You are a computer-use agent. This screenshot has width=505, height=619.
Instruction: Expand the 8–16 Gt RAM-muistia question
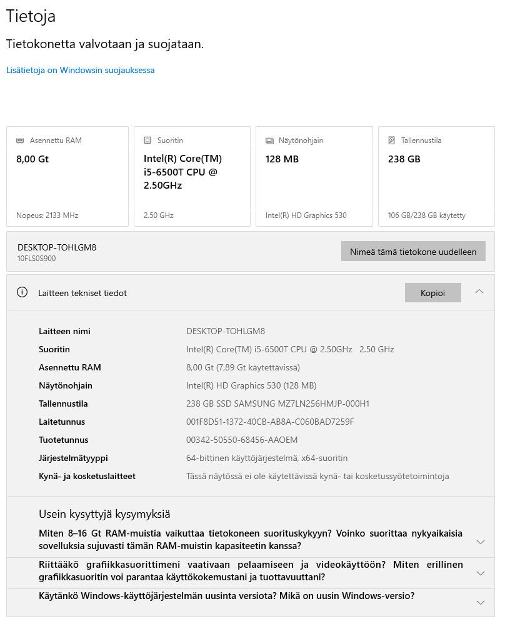click(x=480, y=542)
